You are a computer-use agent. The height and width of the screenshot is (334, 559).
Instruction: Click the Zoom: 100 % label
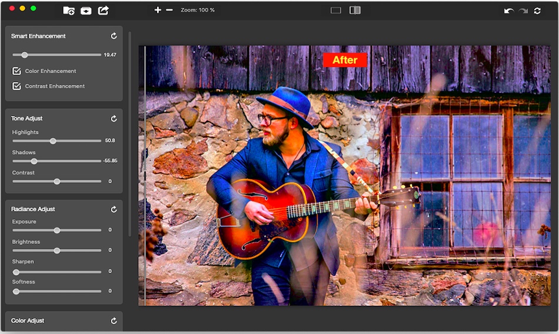coord(198,10)
